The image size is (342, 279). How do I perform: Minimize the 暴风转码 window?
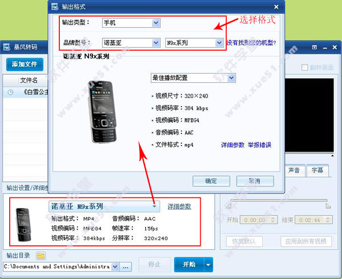coord(325,47)
